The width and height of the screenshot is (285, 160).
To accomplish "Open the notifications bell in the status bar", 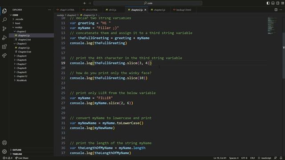I will [x=281, y=158].
